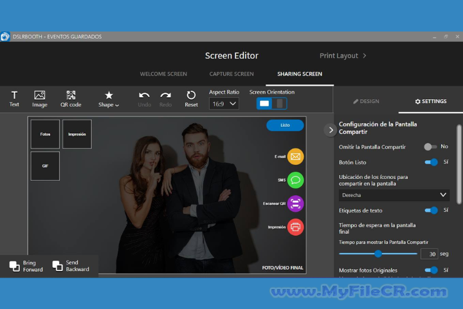This screenshot has height=309, width=463.
Task: Click the settings panel vertical scrollbar
Action: 458,164
